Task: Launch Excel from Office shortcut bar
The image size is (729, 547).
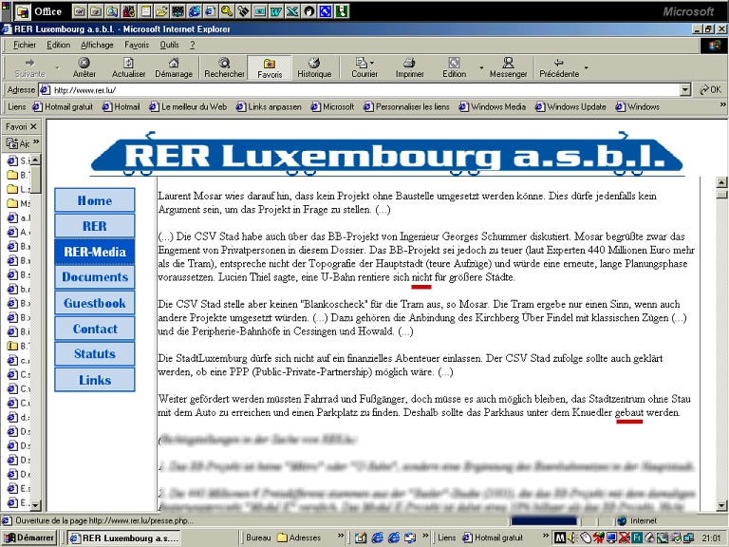Action: pyautogui.click(x=292, y=10)
